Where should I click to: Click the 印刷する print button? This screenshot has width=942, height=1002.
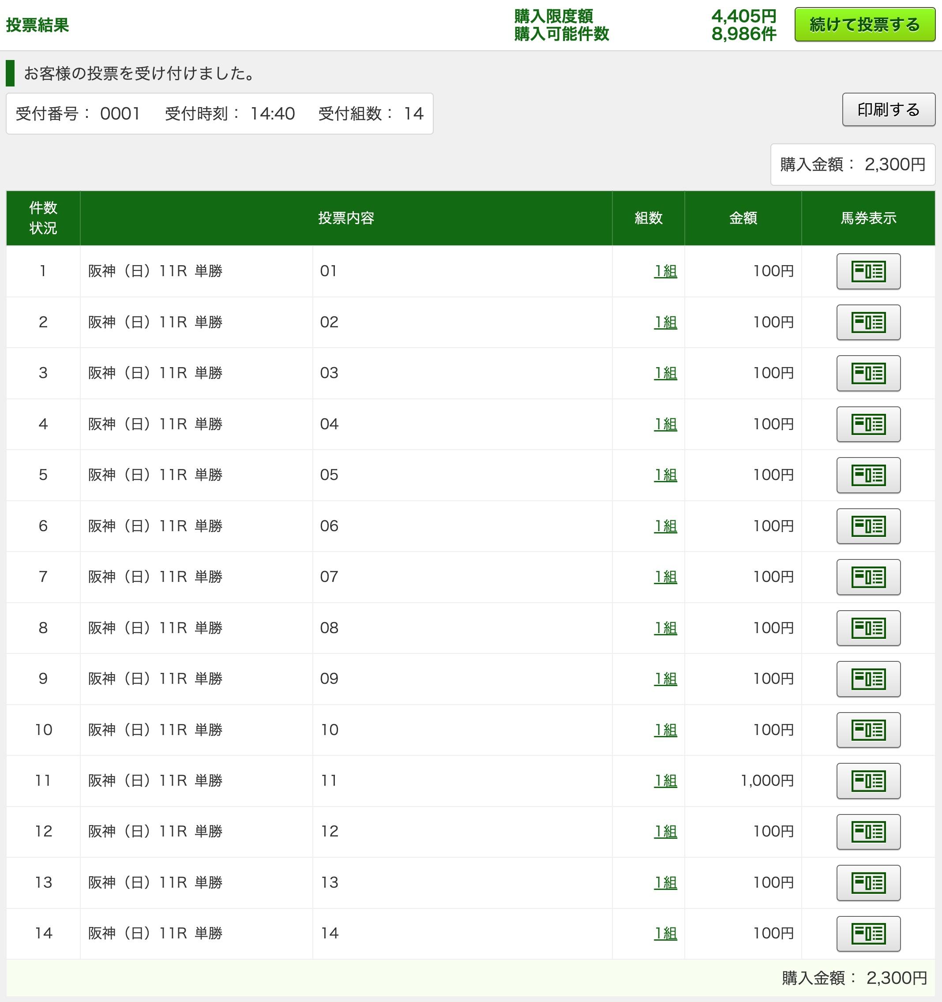click(888, 109)
